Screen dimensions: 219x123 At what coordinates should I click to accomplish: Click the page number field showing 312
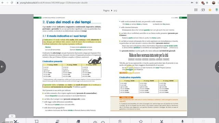(115, 11)
